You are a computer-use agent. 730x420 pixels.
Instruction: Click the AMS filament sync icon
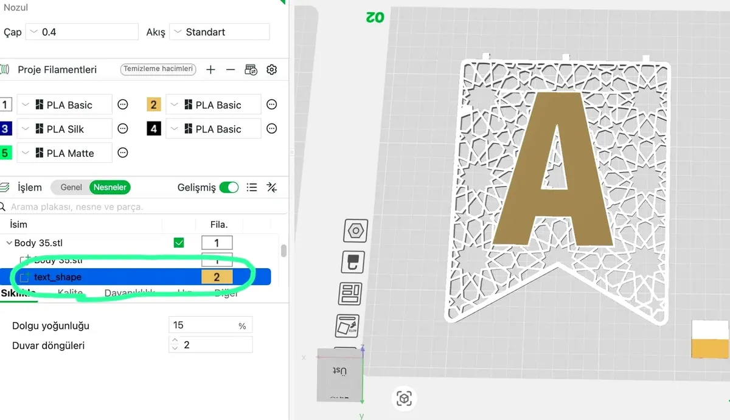[x=251, y=70]
